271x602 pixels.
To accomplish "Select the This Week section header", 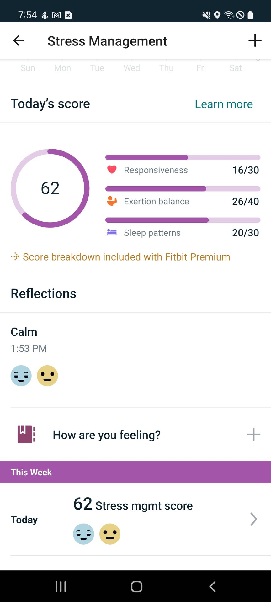I will 135,472.
